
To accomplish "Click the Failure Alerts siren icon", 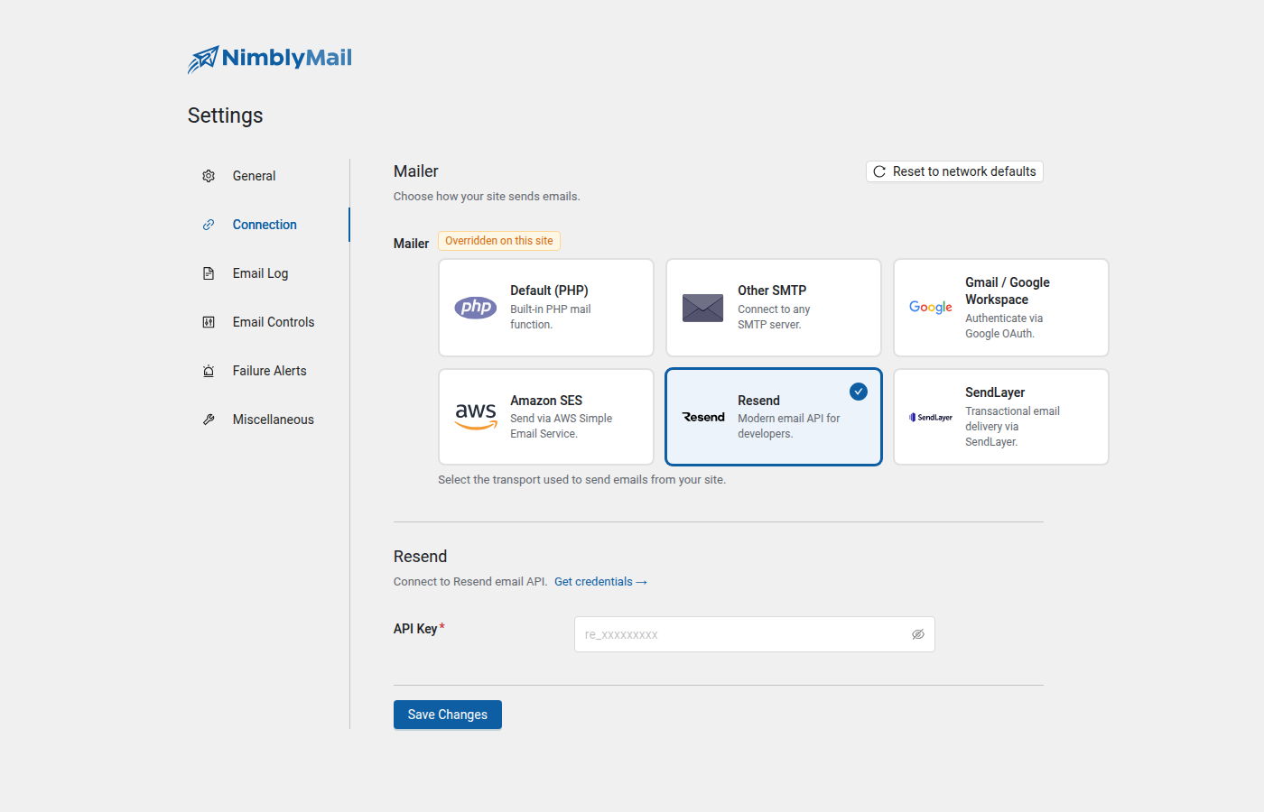I will coord(209,371).
